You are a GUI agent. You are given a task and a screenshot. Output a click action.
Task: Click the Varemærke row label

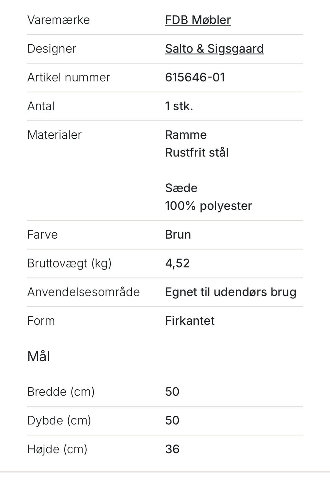[x=58, y=20]
